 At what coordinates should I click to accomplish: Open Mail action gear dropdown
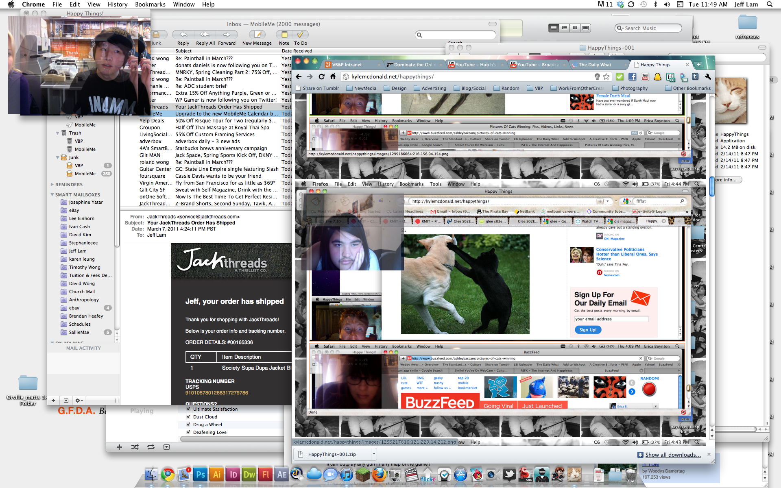[x=79, y=401]
